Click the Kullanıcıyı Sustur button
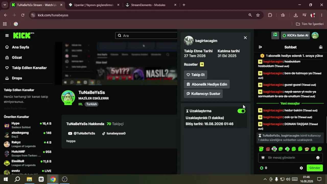The image size is (327, 184). (x=203, y=94)
